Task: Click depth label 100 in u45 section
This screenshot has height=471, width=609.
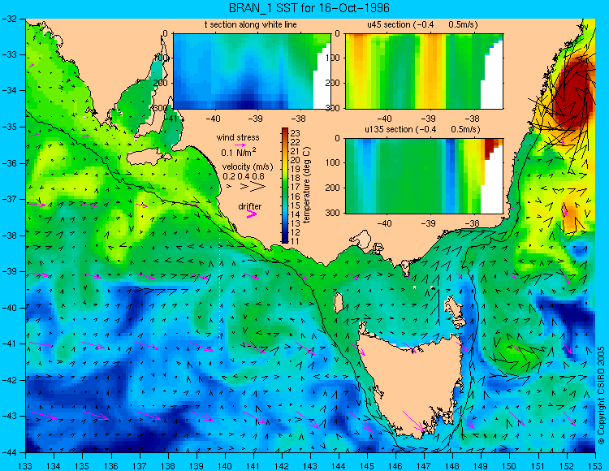Action: 333,58
